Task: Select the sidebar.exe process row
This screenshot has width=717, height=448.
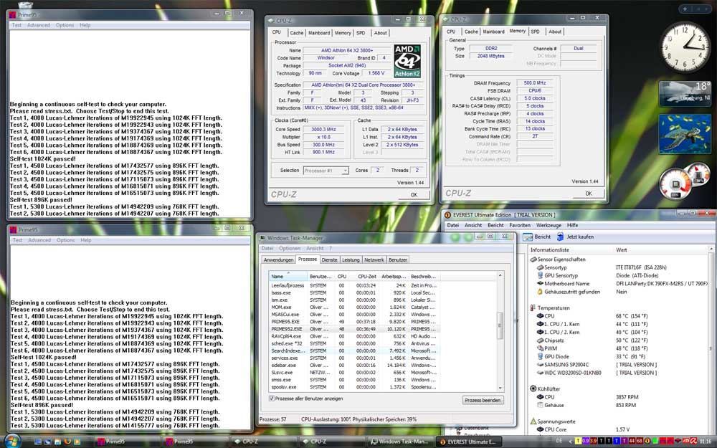Action: [355, 366]
